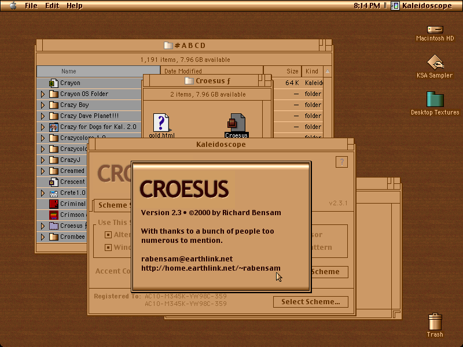Open the Apple menu
This screenshot has height=347, width=463.
13,6
